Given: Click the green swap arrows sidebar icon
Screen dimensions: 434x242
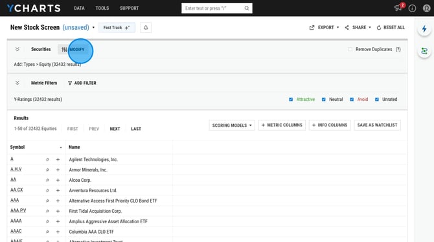Looking at the screenshot, I should (424, 51).
